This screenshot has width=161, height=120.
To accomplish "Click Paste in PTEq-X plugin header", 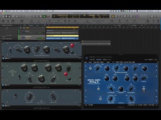I will [x=109, y=60].
